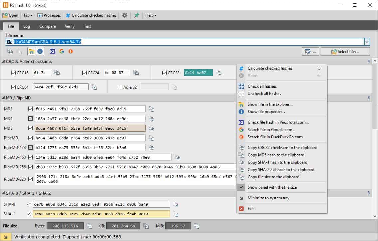Pin window on top using pin icon
The height and width of the screenshot is (241, 378).
coord(136,15)
